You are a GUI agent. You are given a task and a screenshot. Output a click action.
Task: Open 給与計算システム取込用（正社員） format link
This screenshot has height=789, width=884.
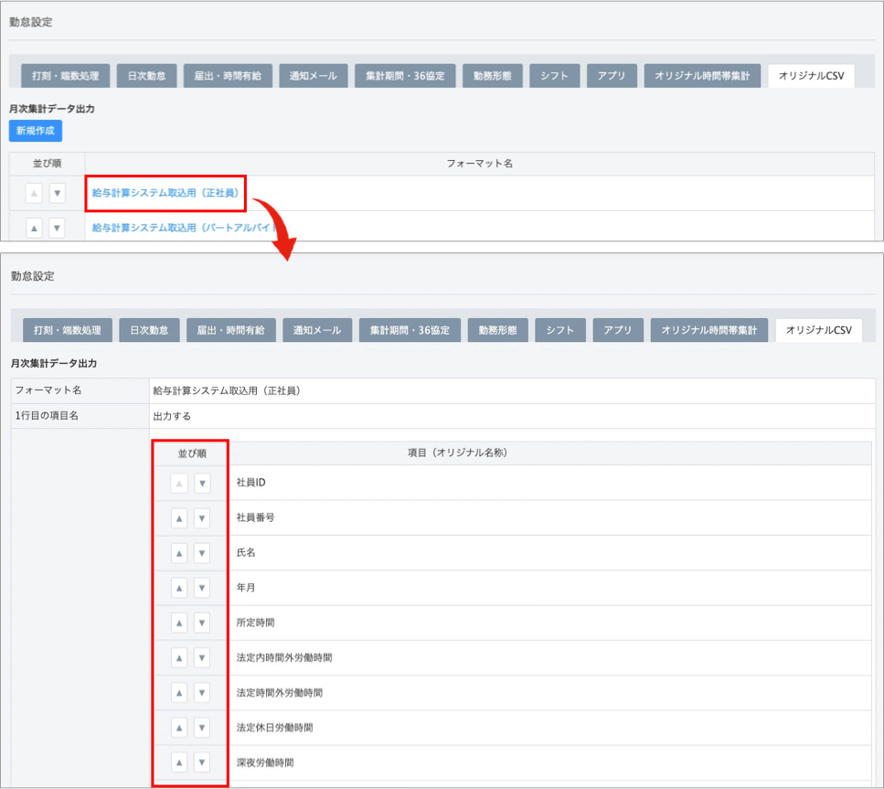coord(165,193)
